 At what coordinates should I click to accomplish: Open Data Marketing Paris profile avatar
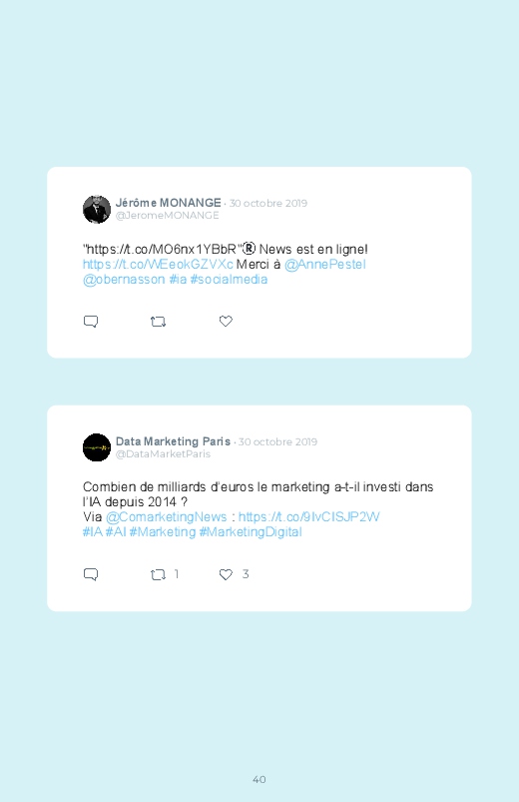pos(97,447)
